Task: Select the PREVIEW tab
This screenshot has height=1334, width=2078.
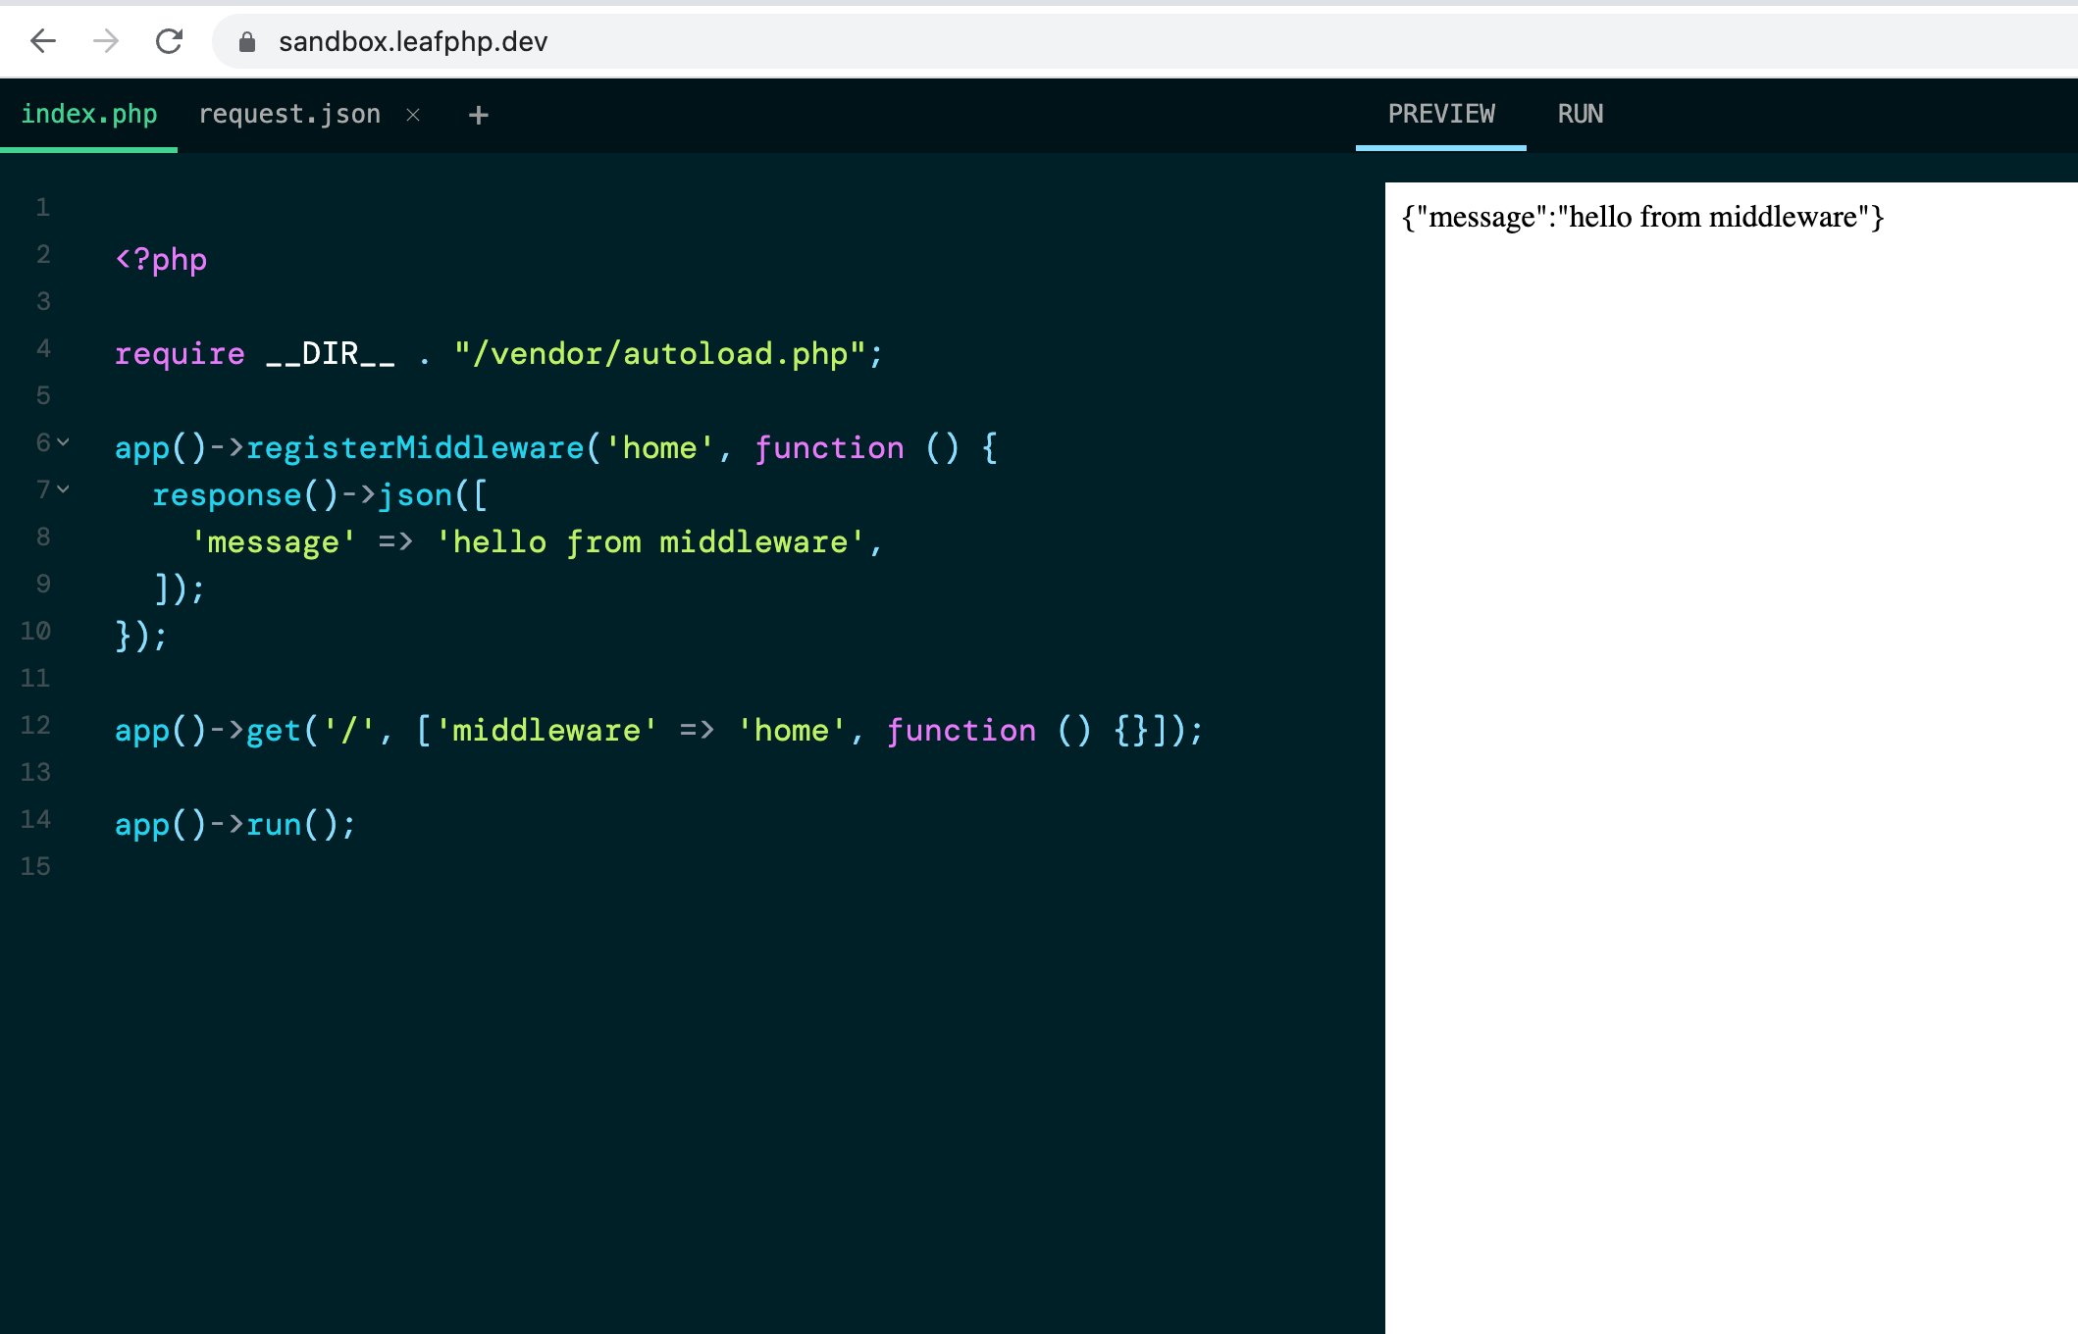Action: coord(1440,114)
